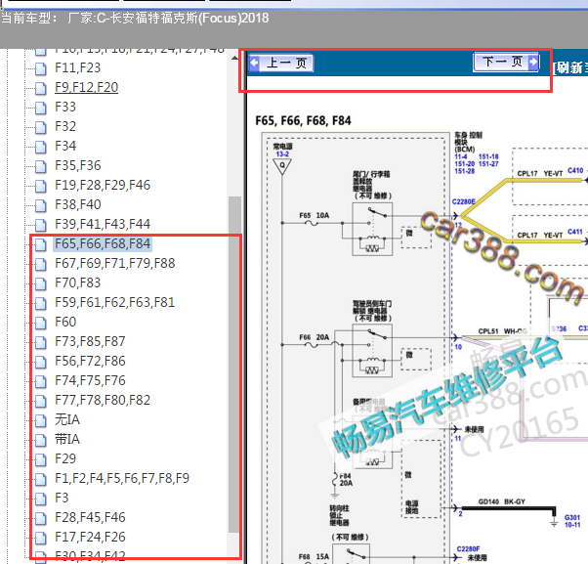Viewport: 588px width, 564px height.
Task: Click the C2280E connector label
Action: click(x=464, y=202)
